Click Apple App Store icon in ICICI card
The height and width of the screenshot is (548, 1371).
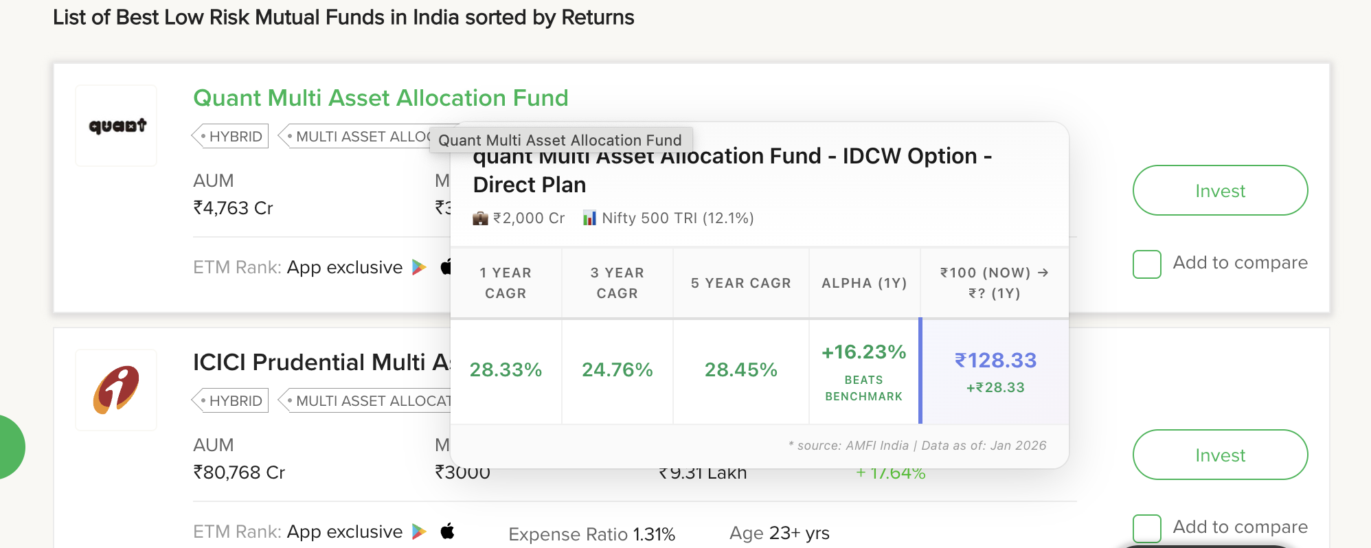point(448,531)
